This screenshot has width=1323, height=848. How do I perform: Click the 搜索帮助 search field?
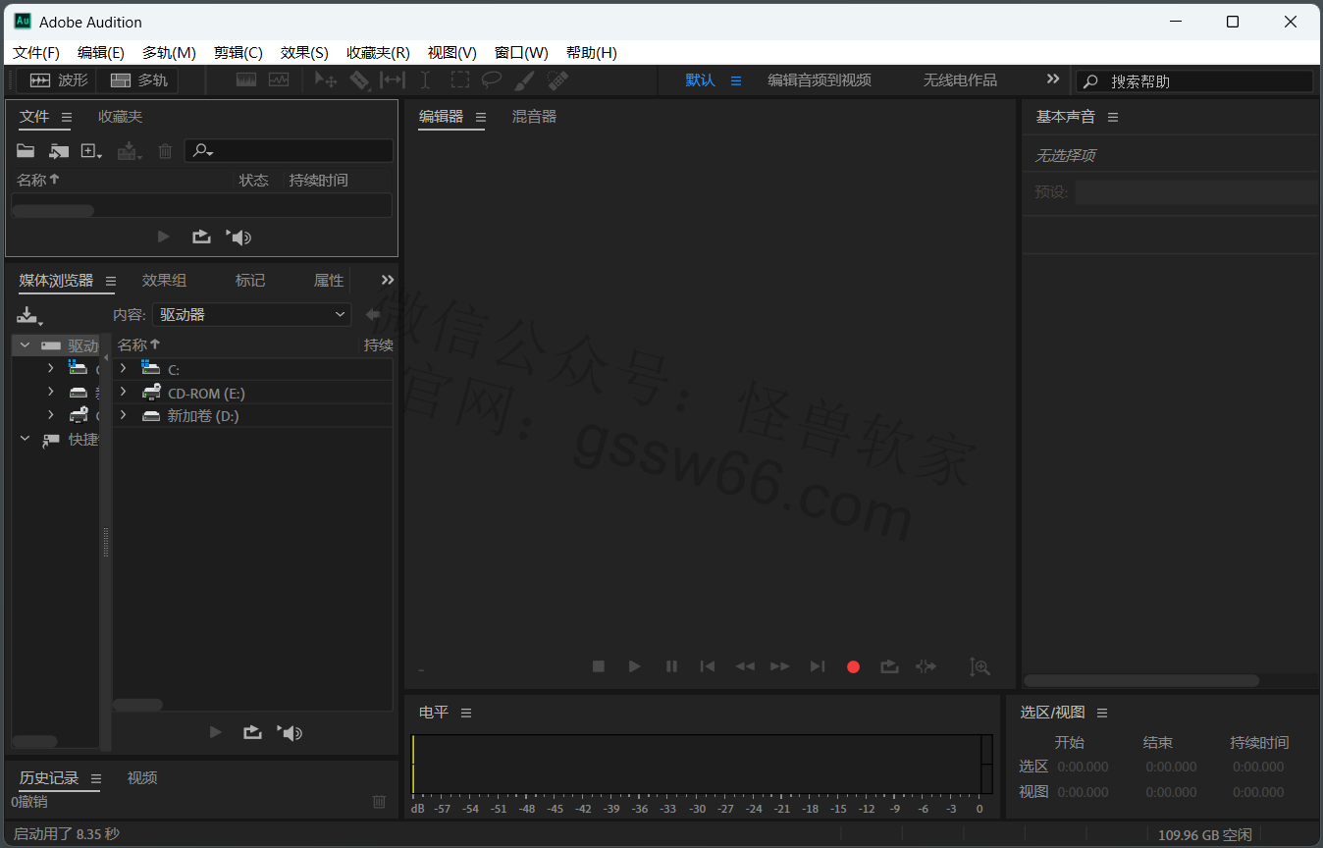[1194, 81]
